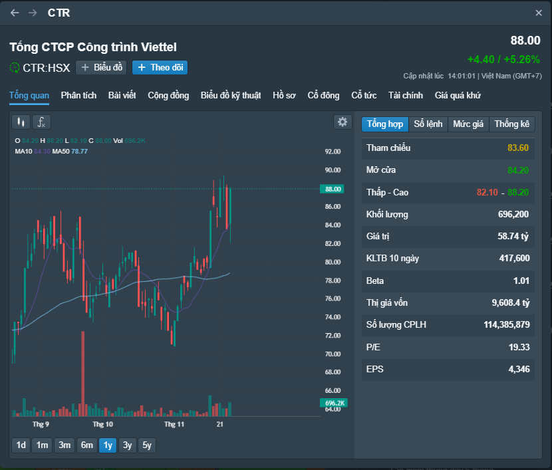Set chart range to 1m
The width and height of the screenshot is (552, 470).
pos(43,445)
